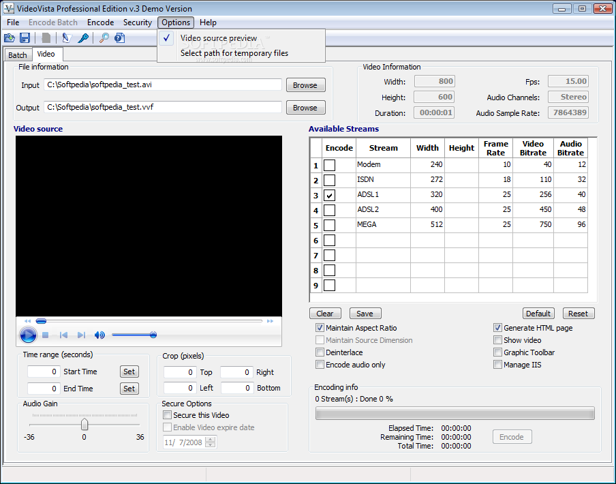This screenshot has width=616, height=484.
Task: Click the previous track button in the player
Action: click(x=63, y=335)
